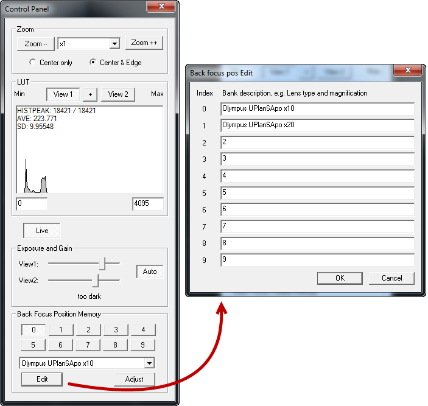Click the Zoom -- button
The height and width of the screenshot is (406, 428).
click(36, 44)
